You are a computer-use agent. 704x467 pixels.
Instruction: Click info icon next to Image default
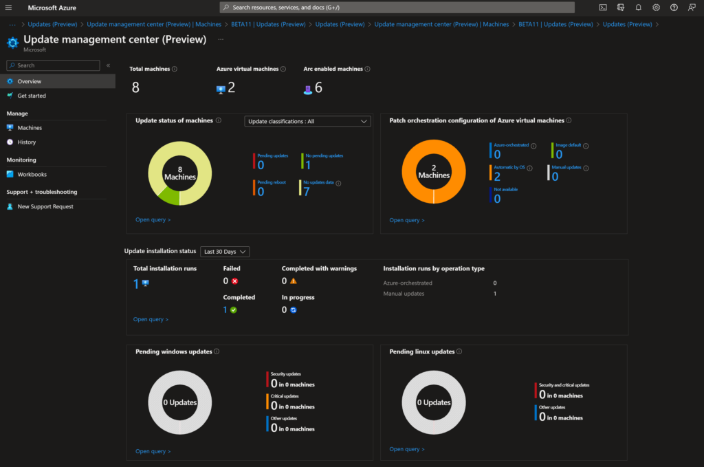tap(586, 146)
